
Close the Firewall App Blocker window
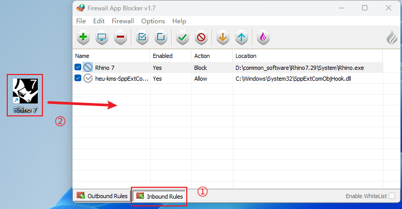(389, 8)
